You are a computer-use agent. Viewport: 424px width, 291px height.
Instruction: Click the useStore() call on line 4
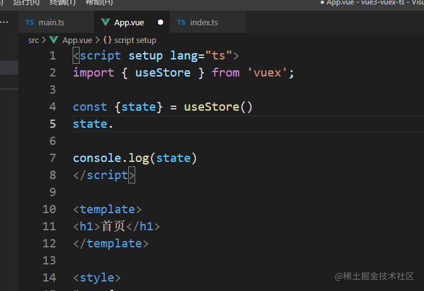tap(218, 107)
